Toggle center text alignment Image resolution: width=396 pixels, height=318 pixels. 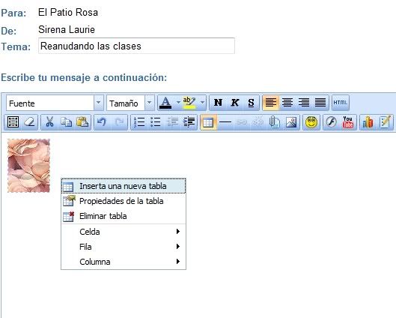point(287,103)
